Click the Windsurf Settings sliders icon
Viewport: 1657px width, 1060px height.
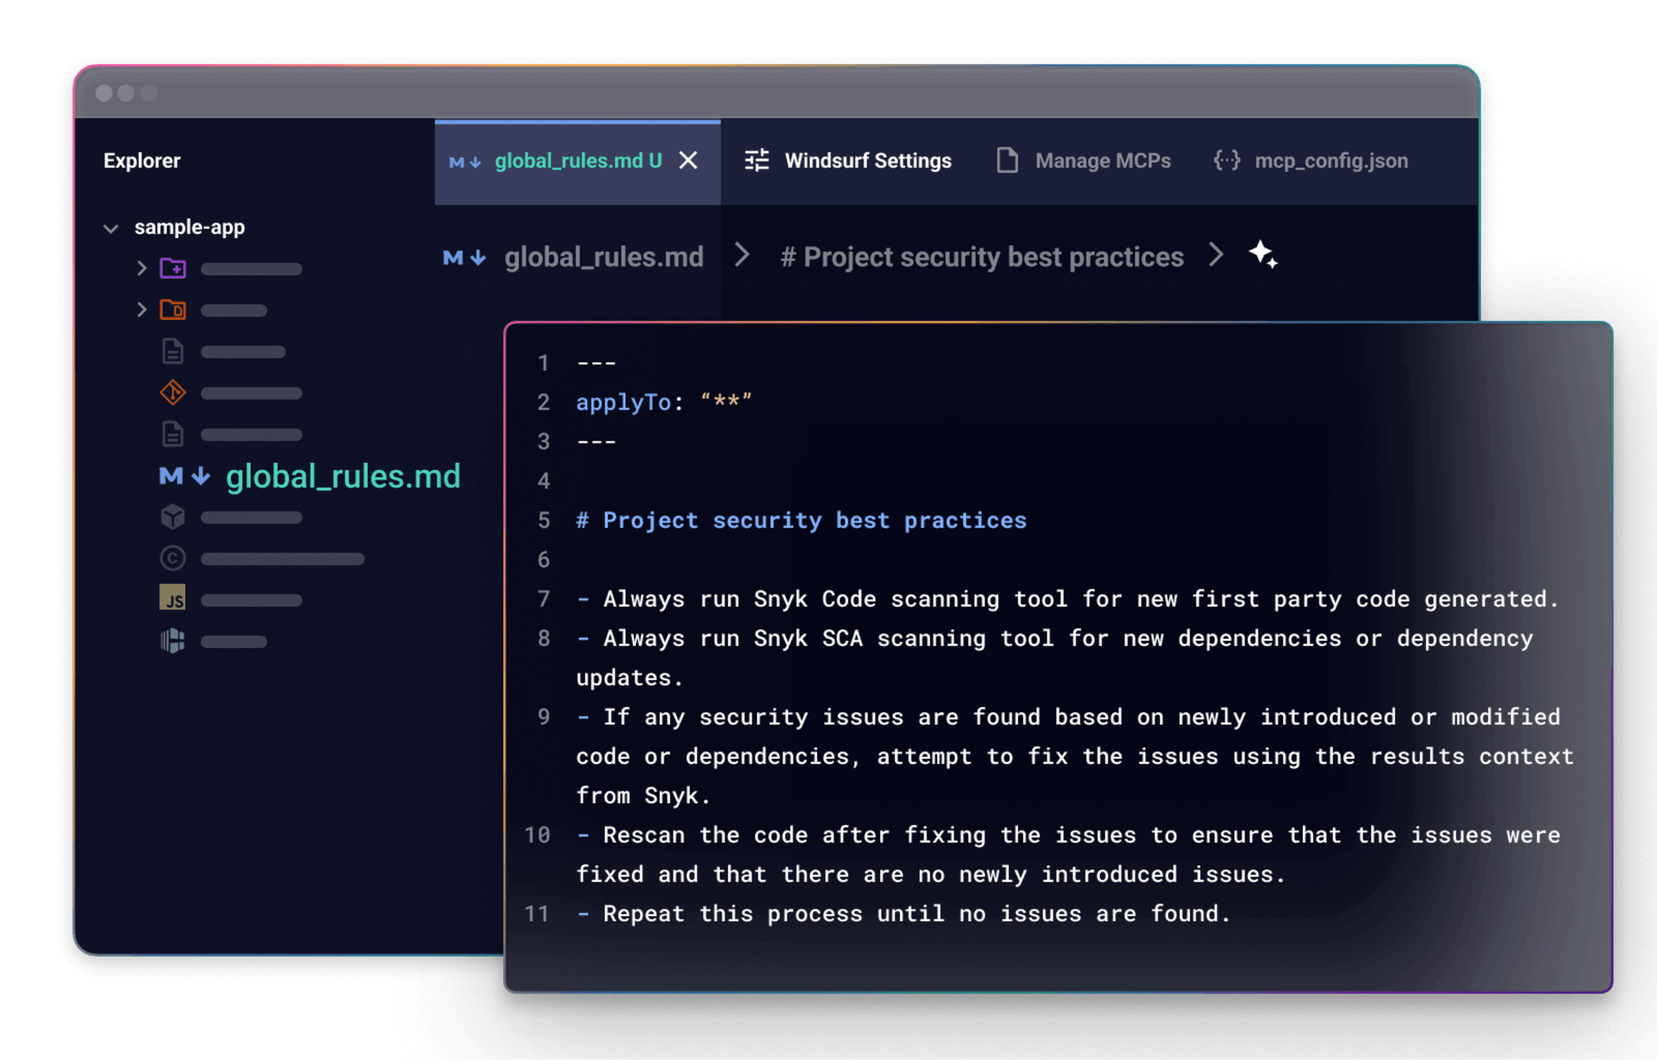tap(757, 160)
